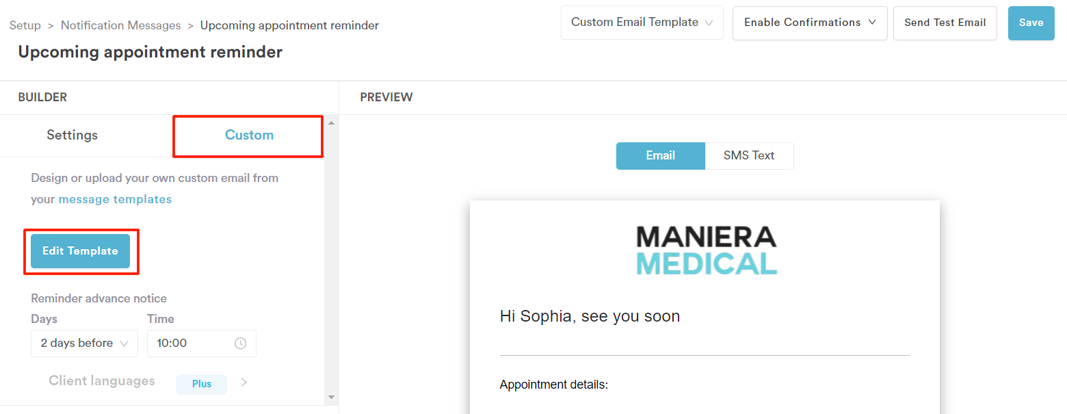Viewport: 1067px width, 414px height.
Task: Expand the Enable Confirmations dropdown
Action: coord(810,23)
